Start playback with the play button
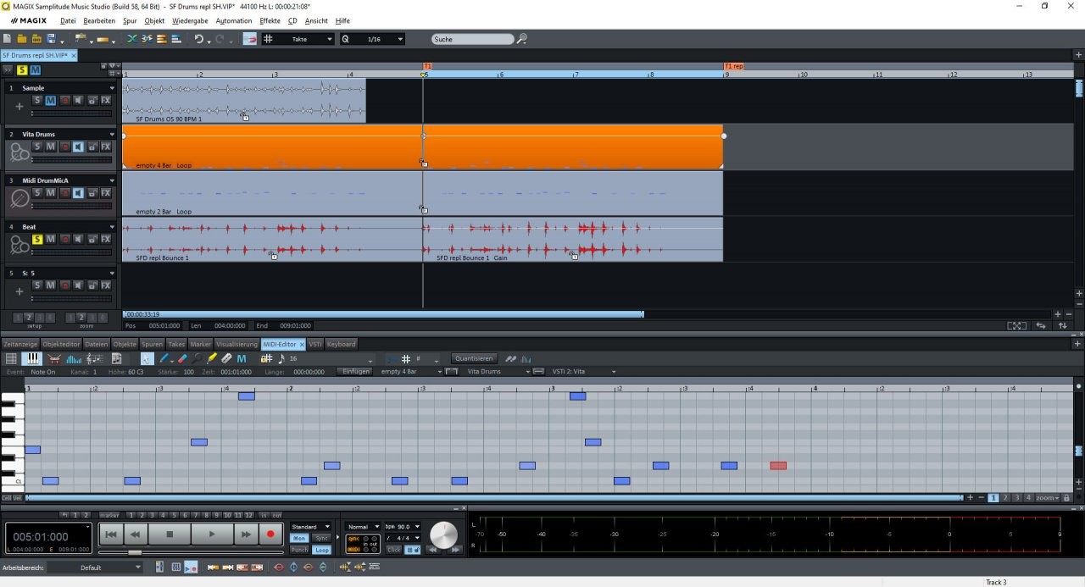Image resolution: width=1085 pixels, height=587 pixels. click(211, 534)
